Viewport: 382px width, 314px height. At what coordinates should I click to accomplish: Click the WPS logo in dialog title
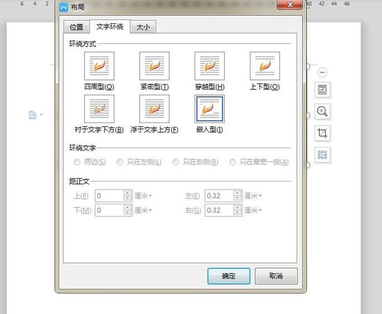64,8
